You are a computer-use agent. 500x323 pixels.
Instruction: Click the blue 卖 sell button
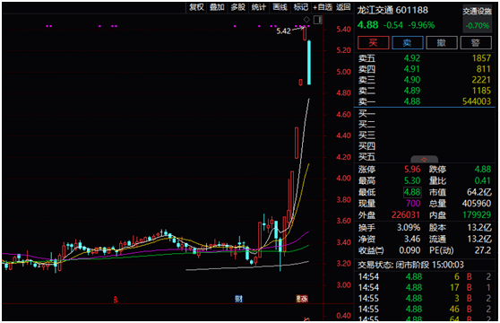point(407,42)
